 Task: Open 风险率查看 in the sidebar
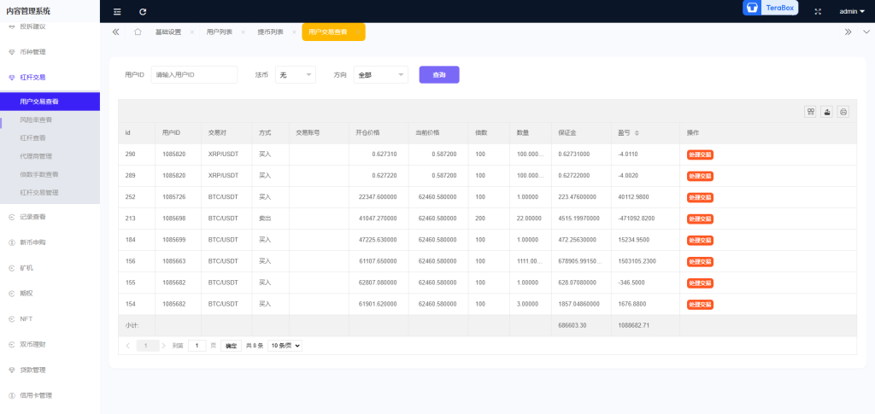(36, 120)
